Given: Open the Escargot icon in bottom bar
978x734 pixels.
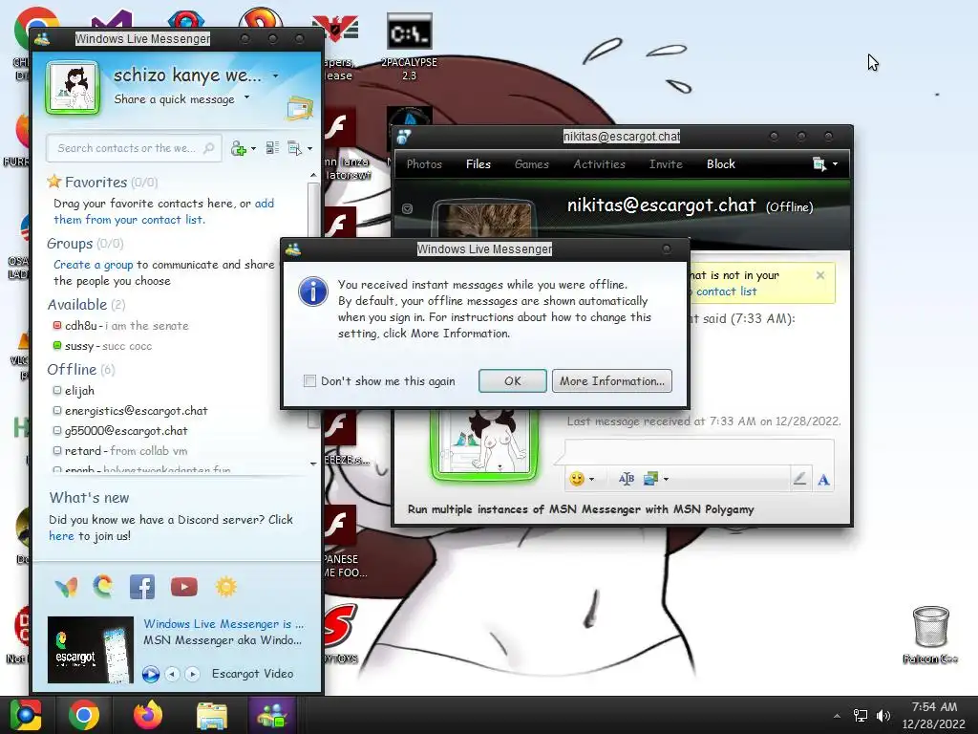Looking at the screenshot, I should click(103, 587).
